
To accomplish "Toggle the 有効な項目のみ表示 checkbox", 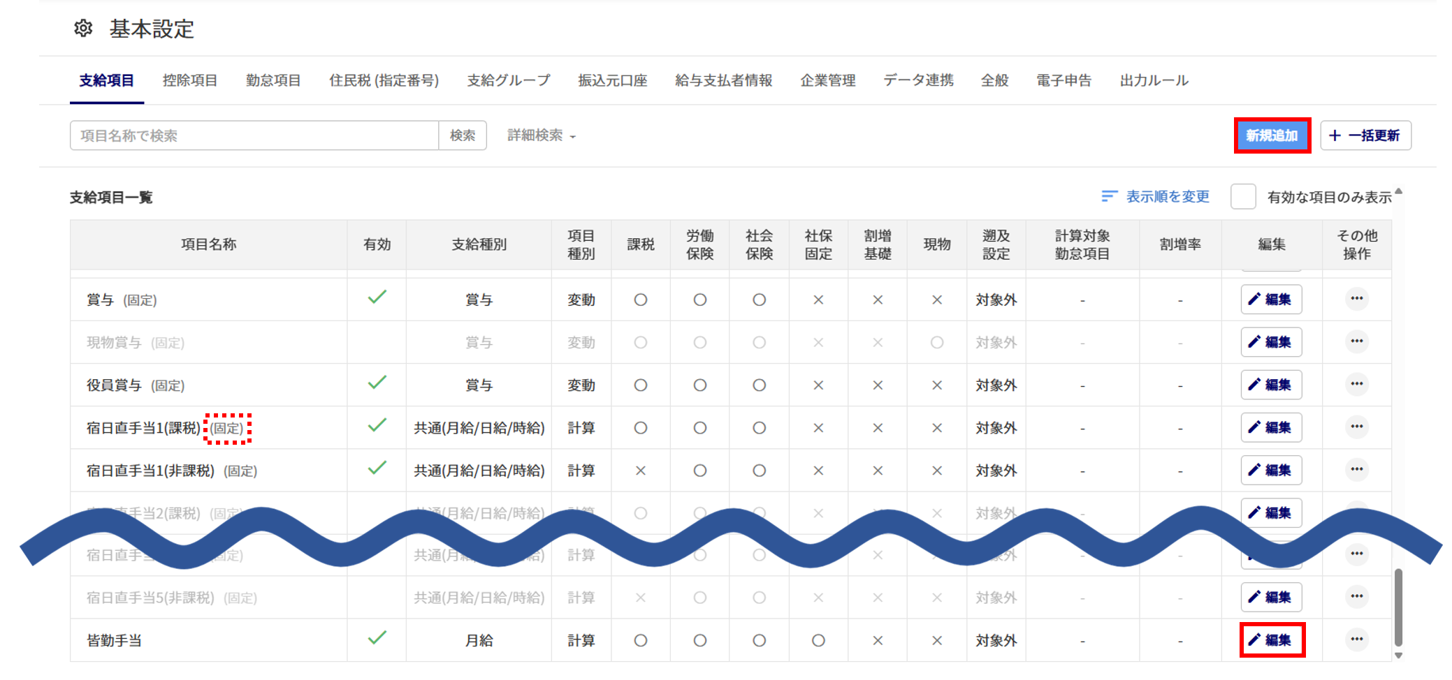I will pyautogui.click(x=1243, y=197).
